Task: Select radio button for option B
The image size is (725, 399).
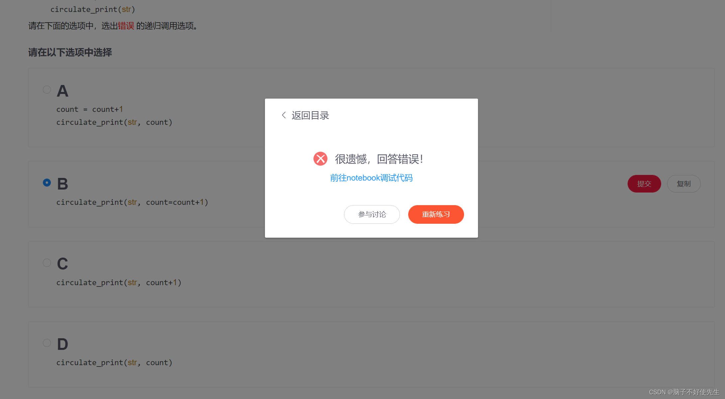Action: click(x=47, y=183)
